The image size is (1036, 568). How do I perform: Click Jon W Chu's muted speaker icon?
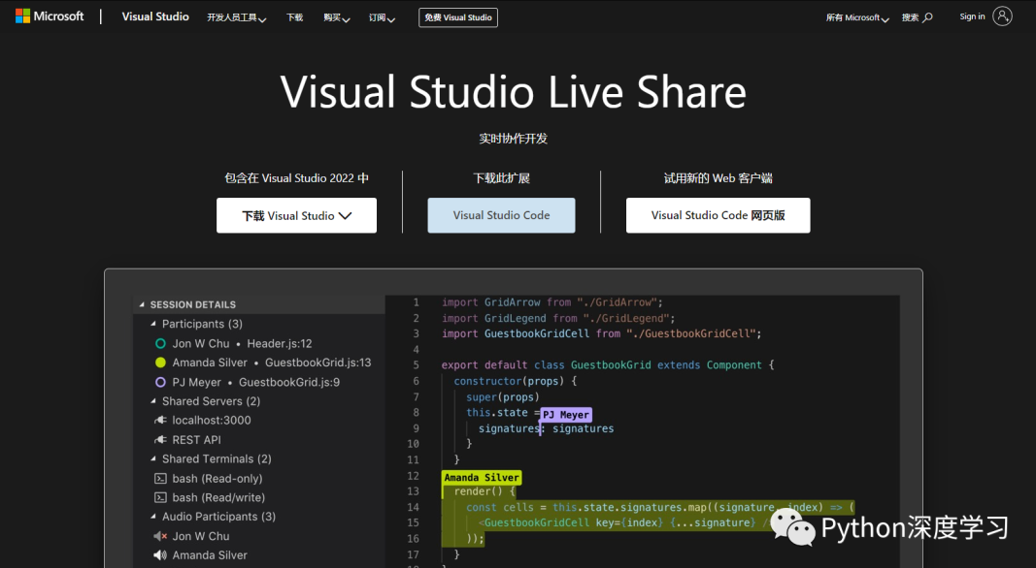tap(160, 536)
